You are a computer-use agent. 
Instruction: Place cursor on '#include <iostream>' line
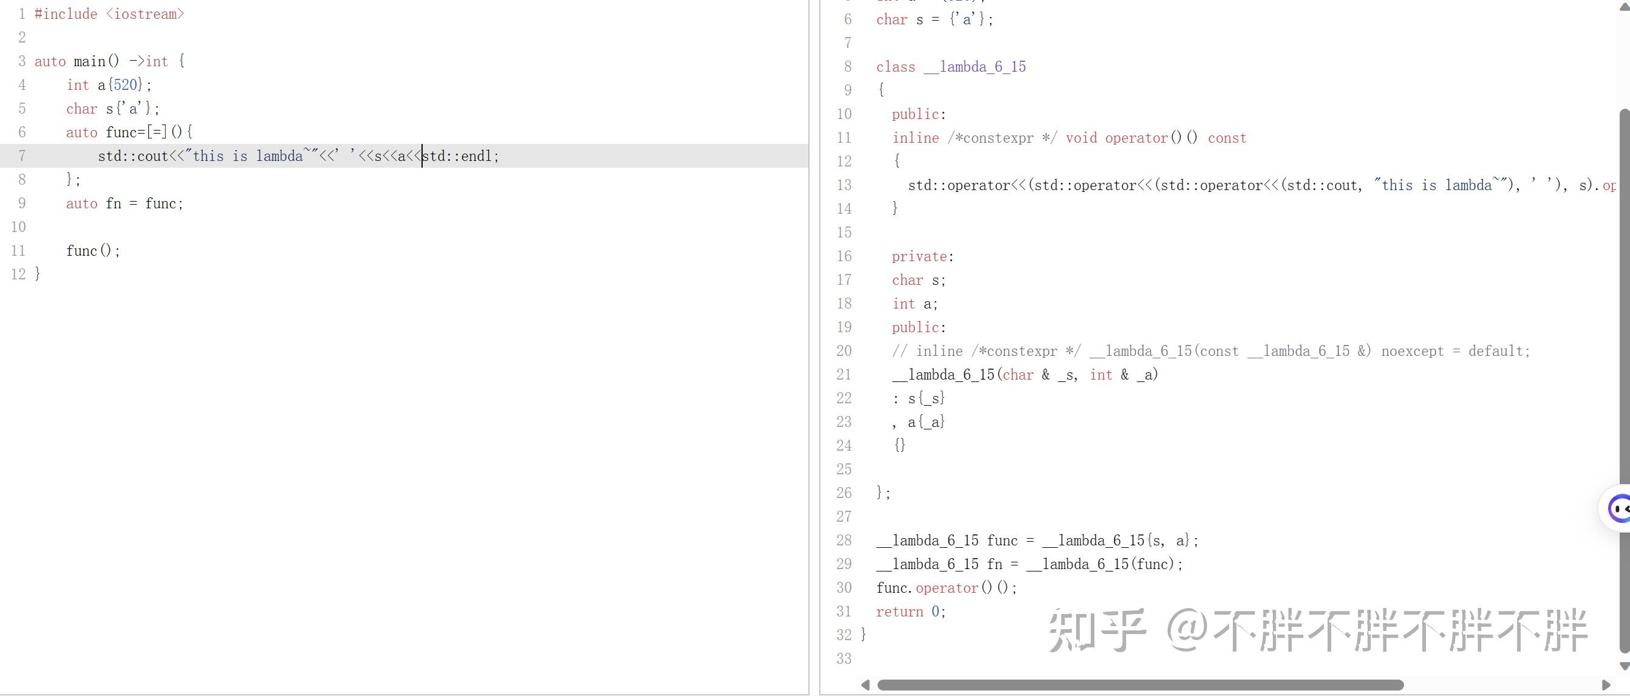(109, 14)
